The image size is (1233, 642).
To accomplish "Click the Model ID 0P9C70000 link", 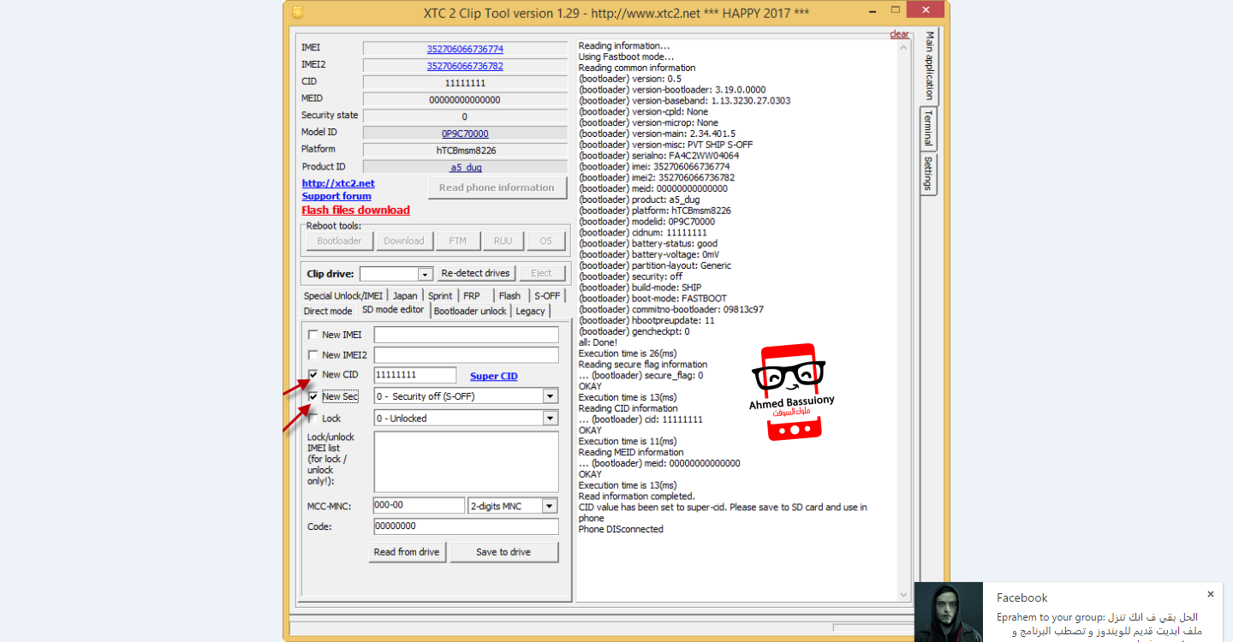I will (x=465, y=134).
